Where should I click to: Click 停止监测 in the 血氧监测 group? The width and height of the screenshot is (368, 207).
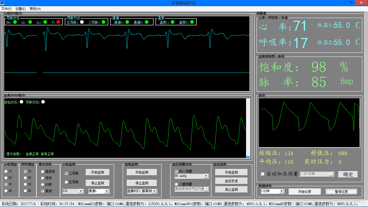coord(142,183)
